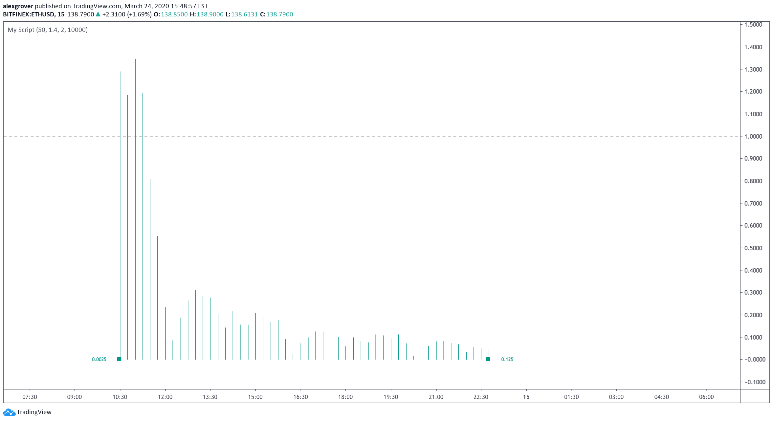
Task: Click the 0.2000 price axis label
Action: (x=753, y=315)
